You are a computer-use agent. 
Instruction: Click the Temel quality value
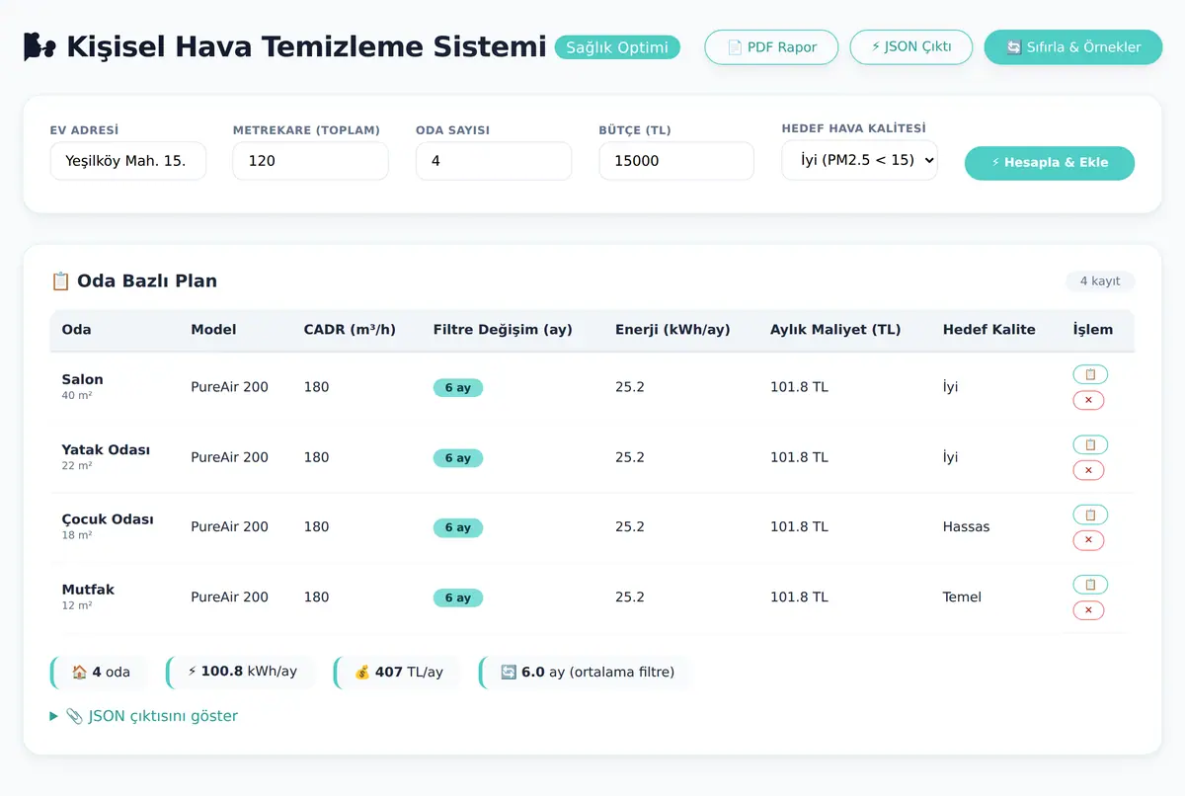(x=963, y=597)
